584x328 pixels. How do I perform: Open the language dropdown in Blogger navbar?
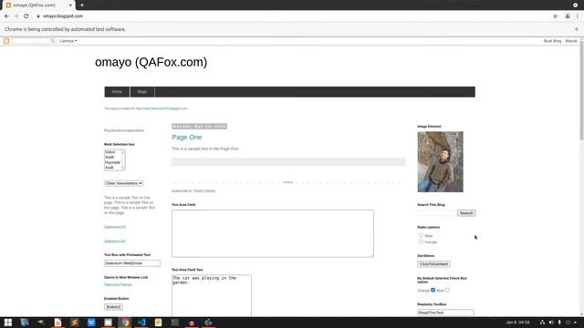click(x=68, y=41)
